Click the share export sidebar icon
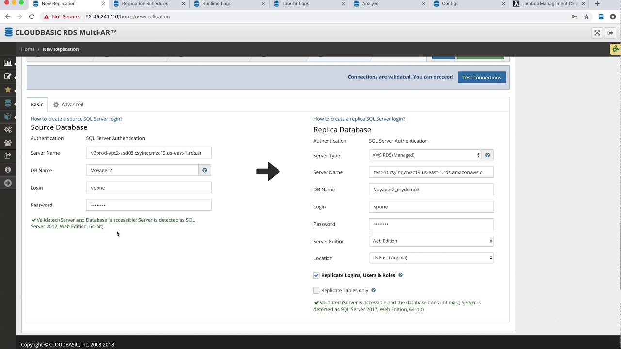Viewport: 621px width, 349px height. tap(8, 156)
